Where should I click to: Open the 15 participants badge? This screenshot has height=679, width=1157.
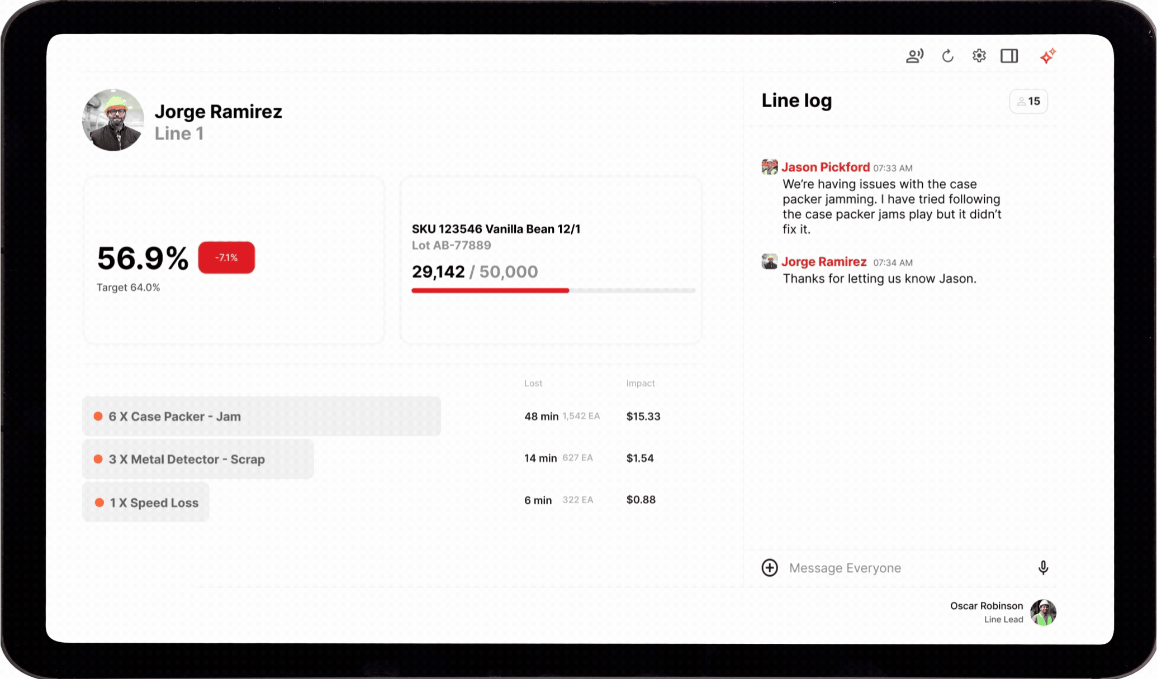tap(1028, 101)
